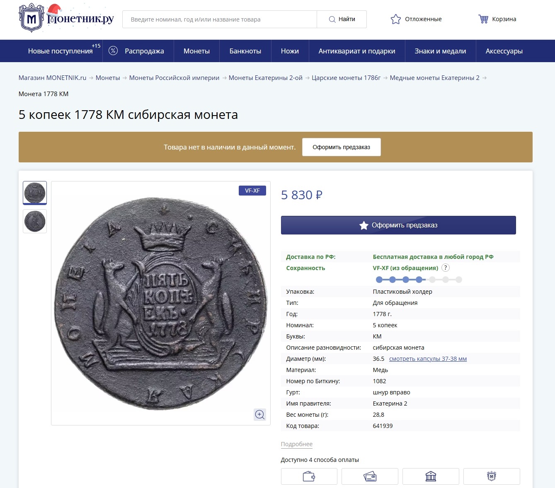Open смотреть капсулы 37-38 мм link
Viewport: 555px width, 488px height.
tap(428, 359)
